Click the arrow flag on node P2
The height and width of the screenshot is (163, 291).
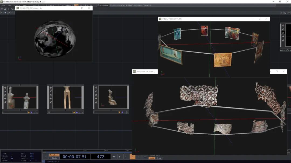point(50,98)
